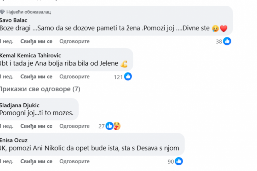The image size is (257, 171).
Task: Reply to Savo Balac's comment
Action: (74, 41)
